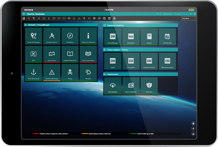This screenshot has width=218, height=147.
Task: Click the toolbar info 'i' icon
Action: 49,18
